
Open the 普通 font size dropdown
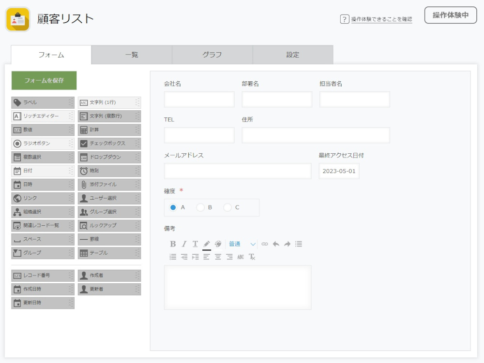242,244
